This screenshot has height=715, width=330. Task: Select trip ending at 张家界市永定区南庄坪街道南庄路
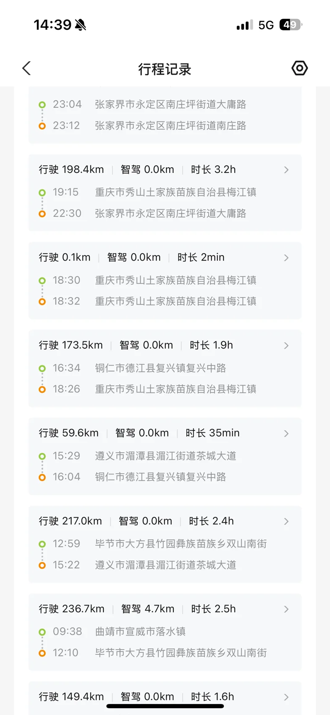point(170,125)
